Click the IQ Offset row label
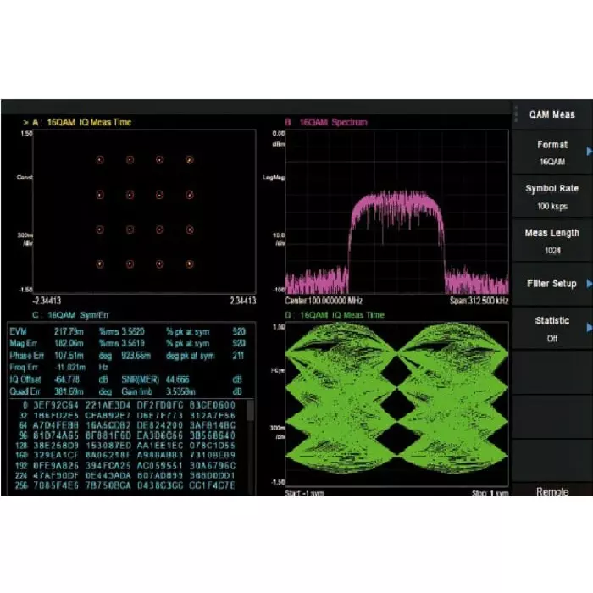This screenshot has width=593, height=593. 25,380
